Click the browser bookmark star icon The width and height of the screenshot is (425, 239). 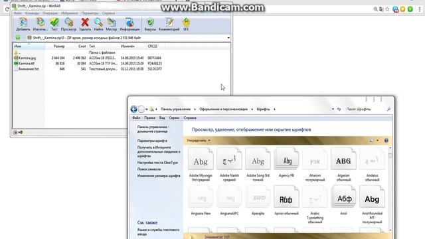(387, 9)
